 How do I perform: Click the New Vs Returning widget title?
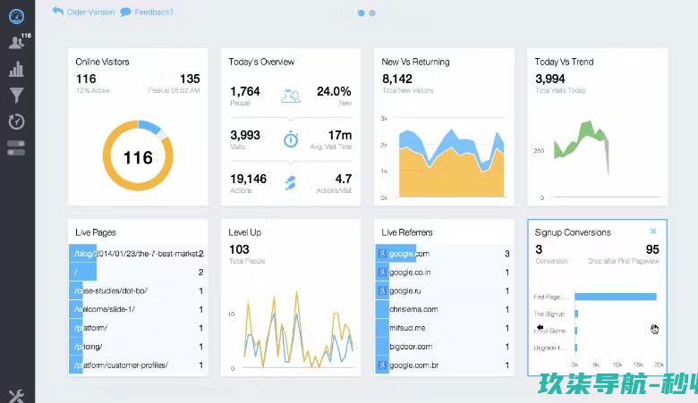(415, 62)
